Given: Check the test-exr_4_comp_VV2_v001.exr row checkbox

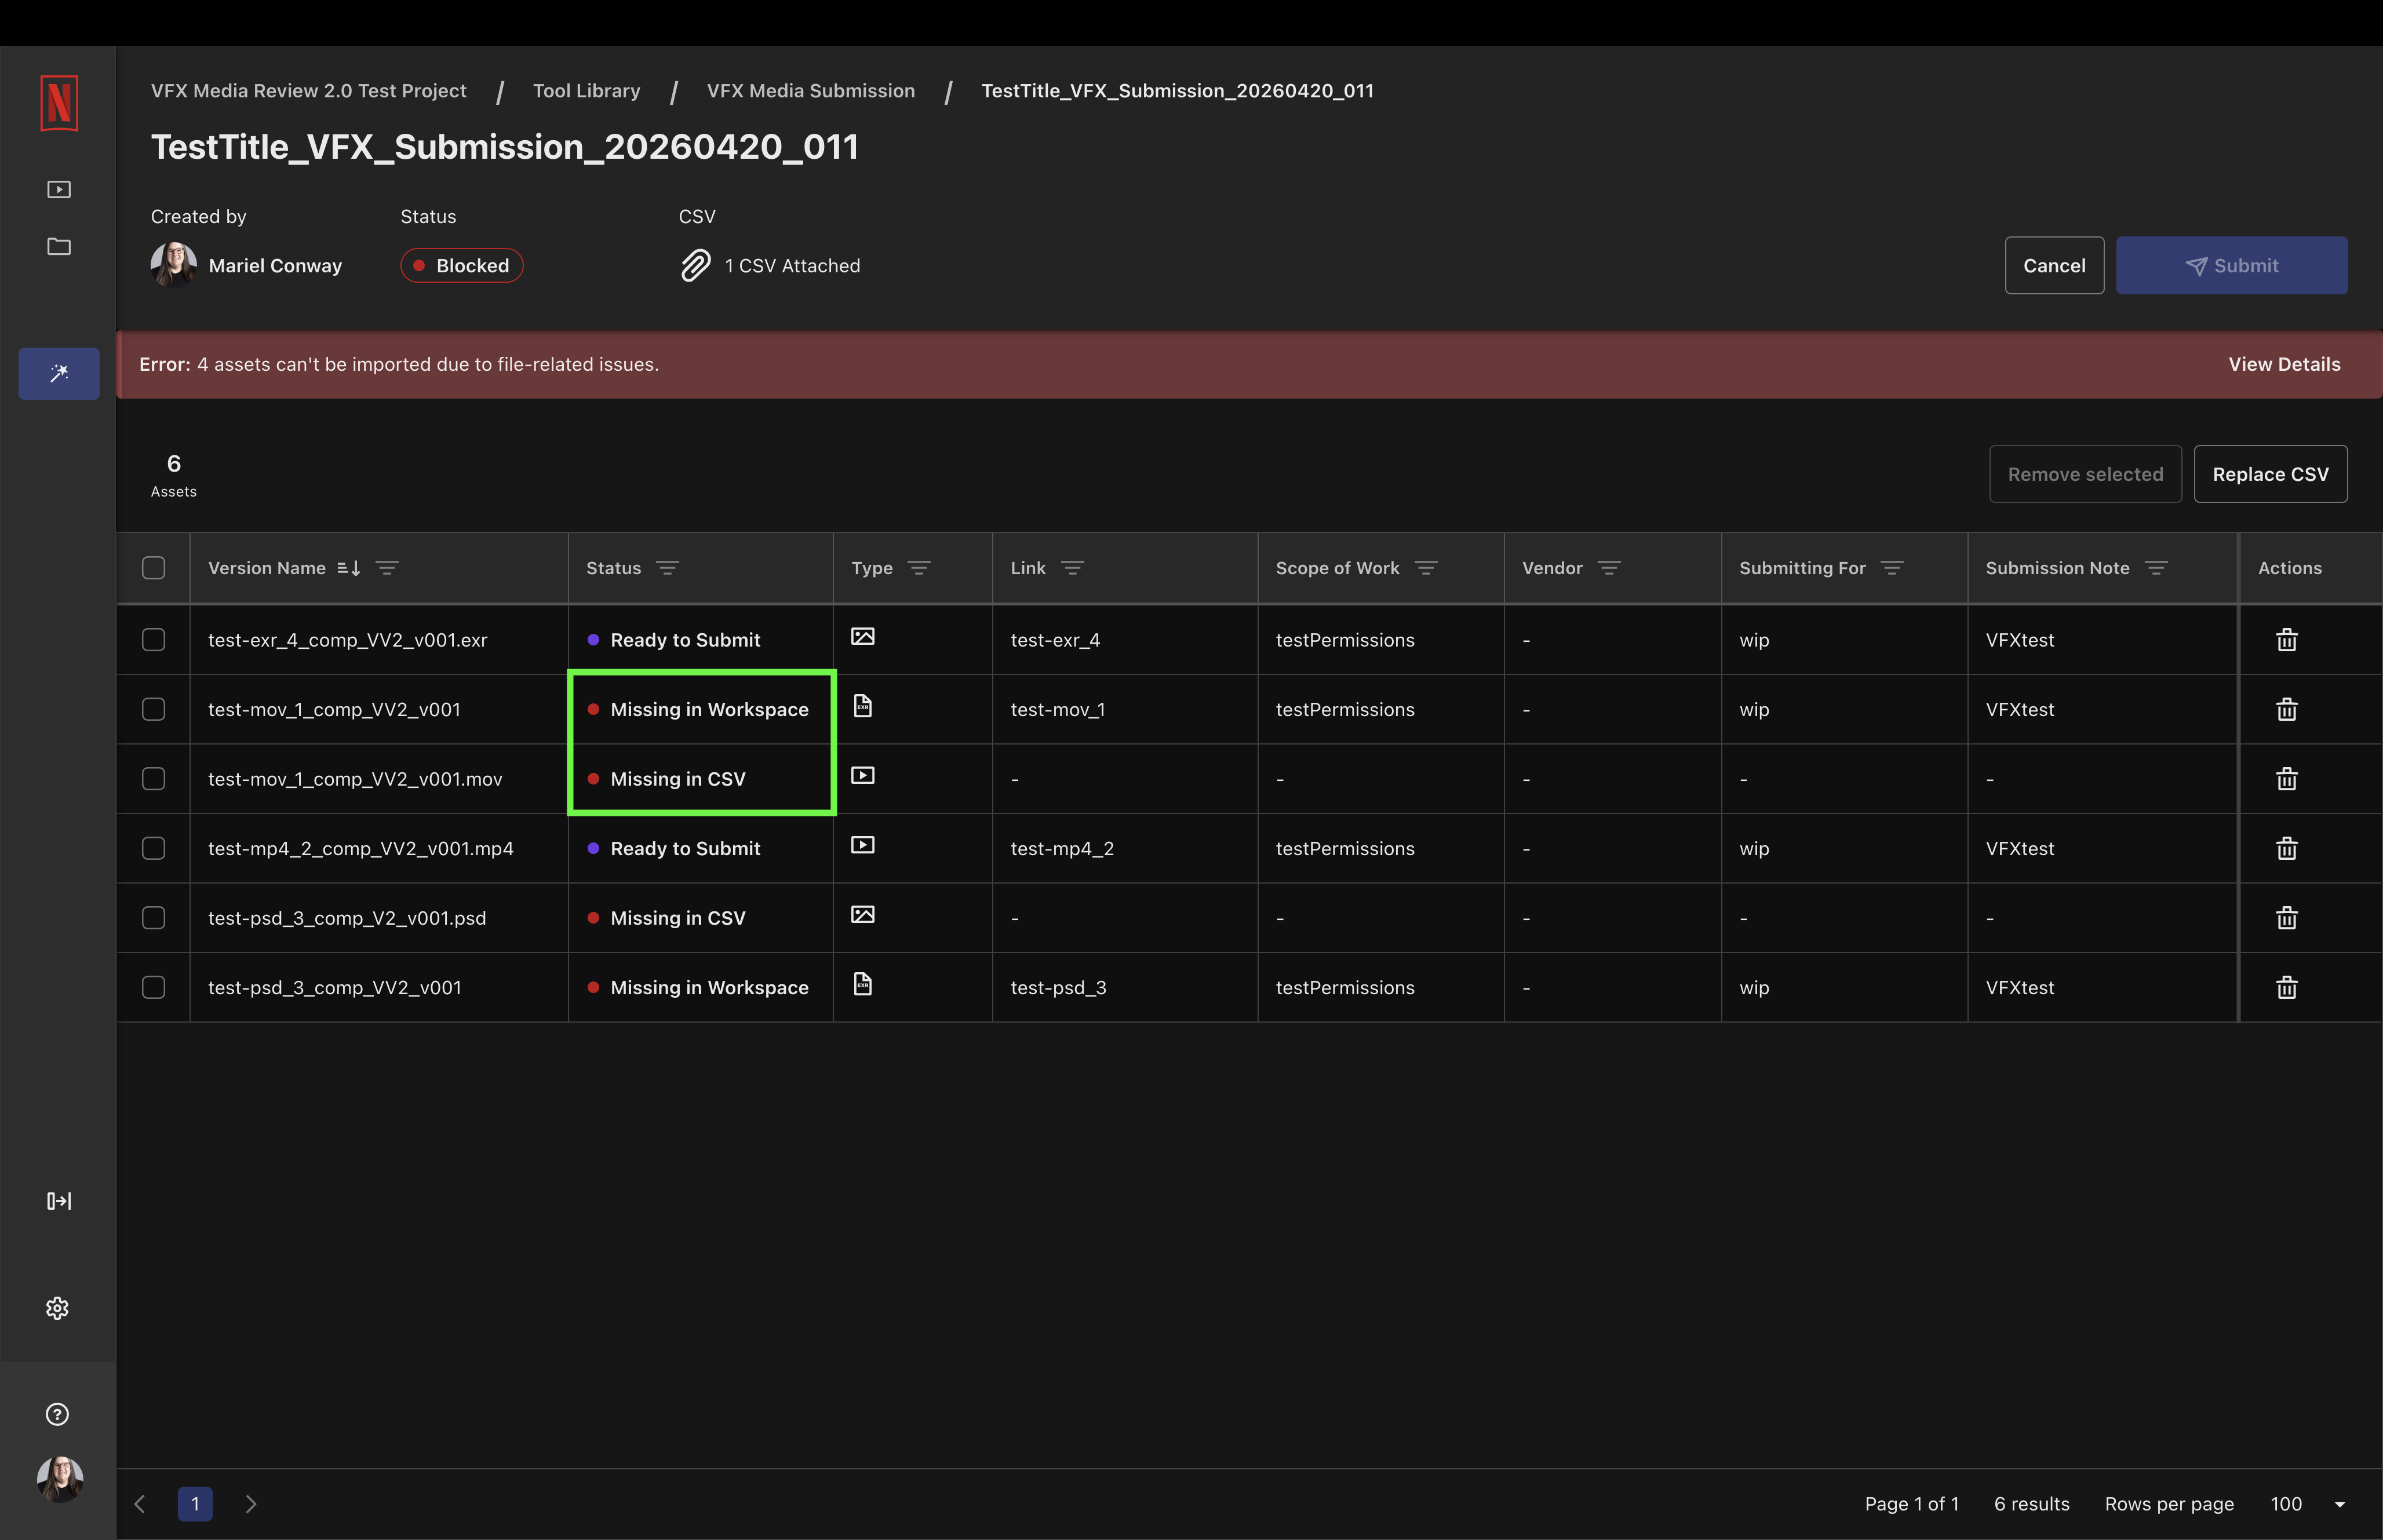Looking at the screenshot, I should point(153,640).
